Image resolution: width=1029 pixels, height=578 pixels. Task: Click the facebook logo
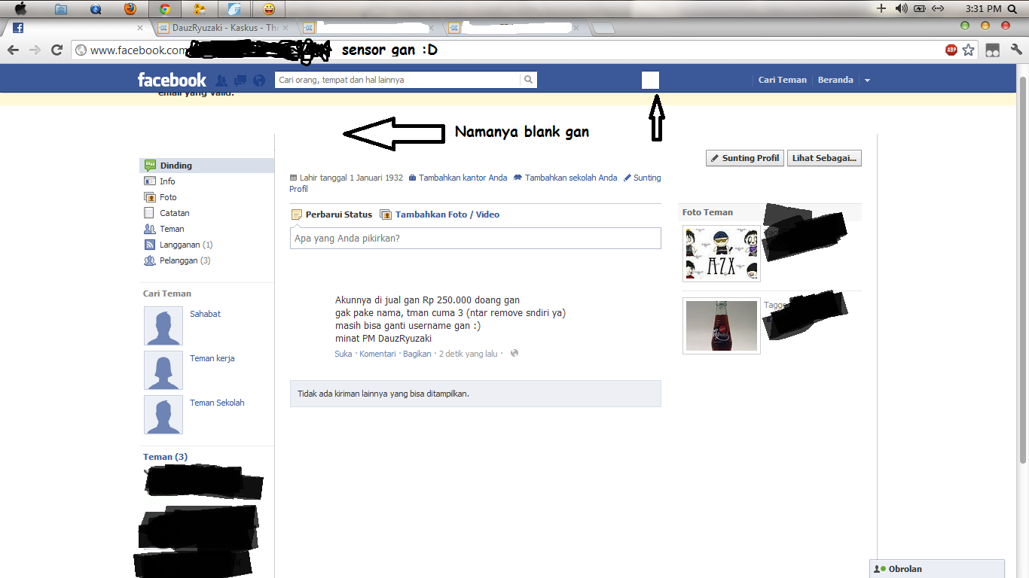pyautogui.click(x=172, y=80)
